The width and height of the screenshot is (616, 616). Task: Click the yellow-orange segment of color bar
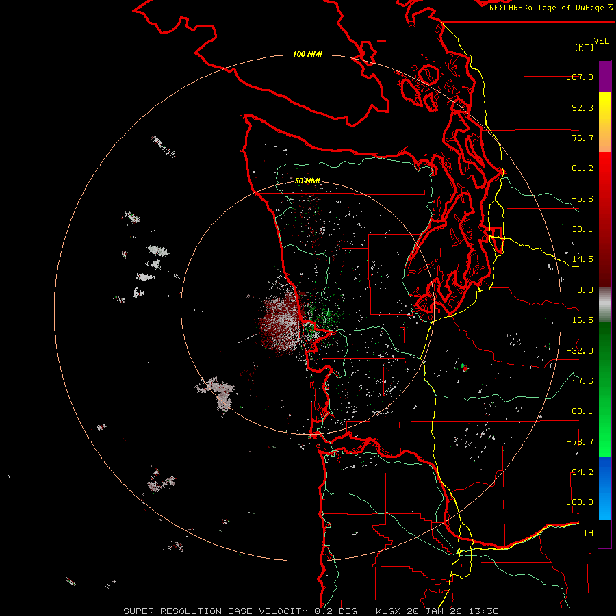click(604, 122)
